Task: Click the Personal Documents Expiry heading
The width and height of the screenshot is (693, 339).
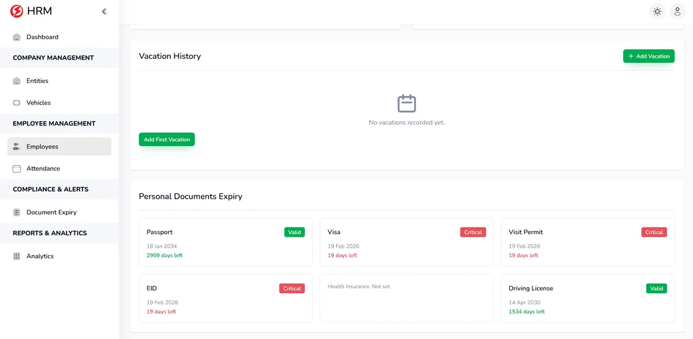Action: point(191,196)
